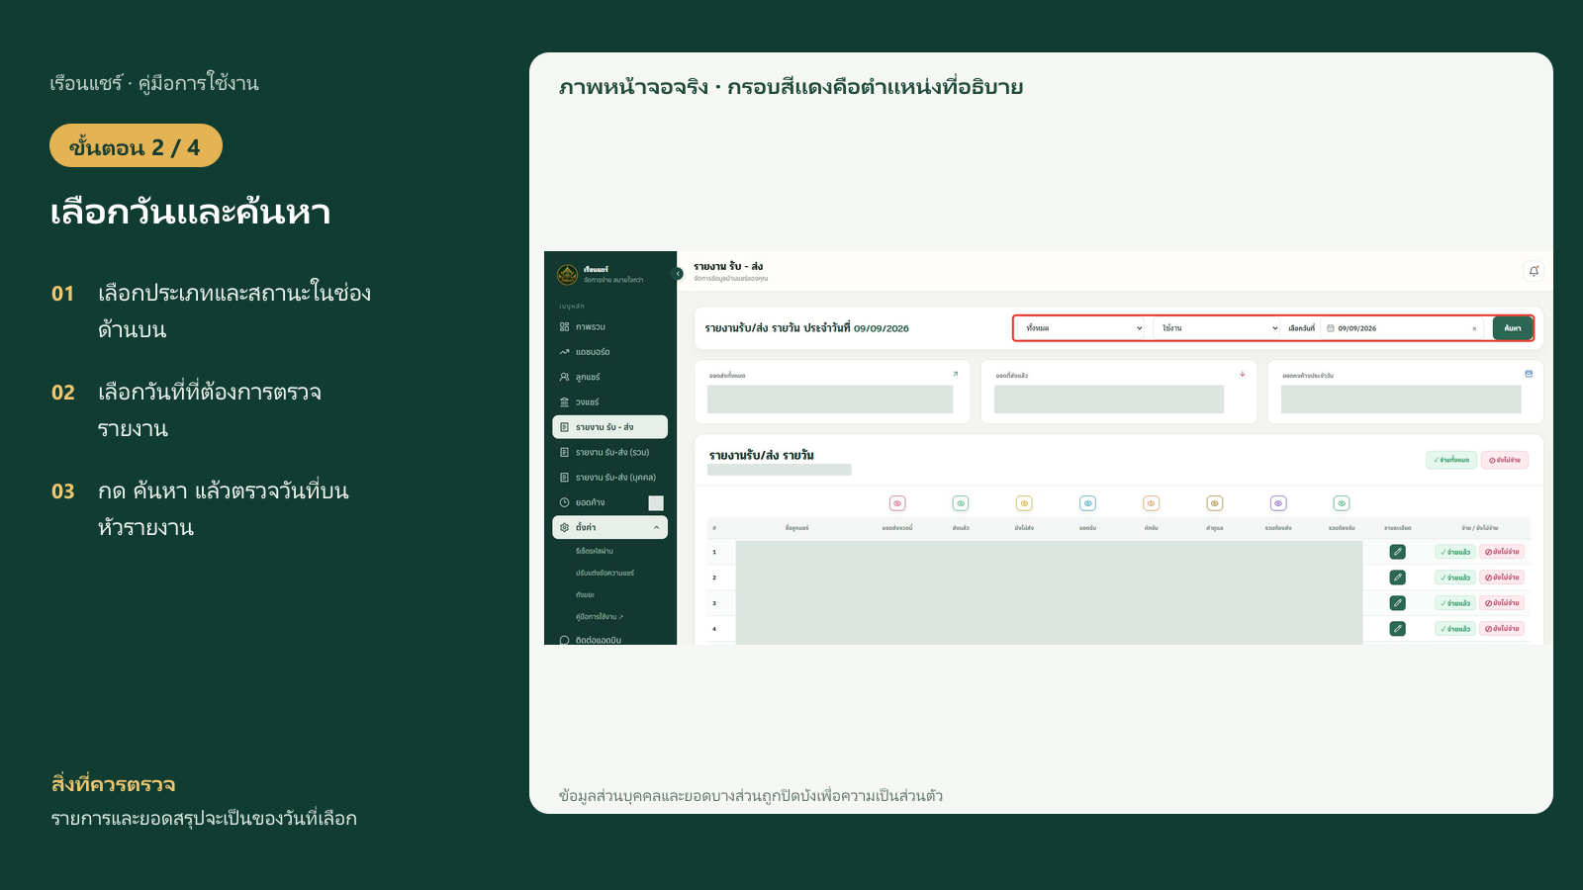Select รายงาน รับ-ส่ง (บุคคล) in sidebar
This screenshot has height=890, width=1583.
tap(609, 478)
